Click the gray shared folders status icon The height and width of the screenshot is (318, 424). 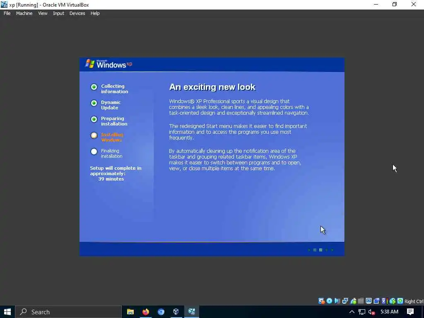click(361, 301)
